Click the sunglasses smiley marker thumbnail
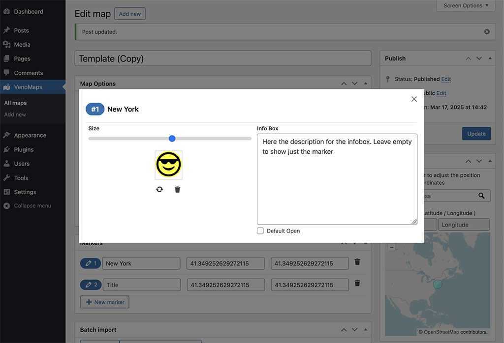The image size is (504, 343). 168,165
